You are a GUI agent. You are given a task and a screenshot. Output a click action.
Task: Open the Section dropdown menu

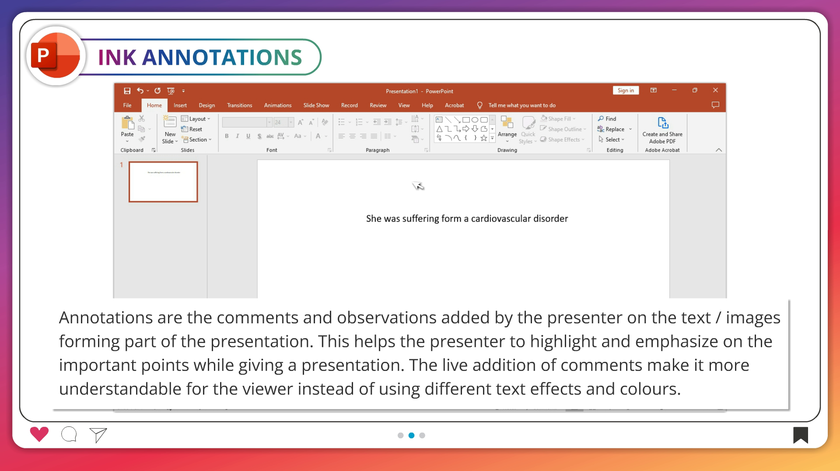[x=197, y=140]
